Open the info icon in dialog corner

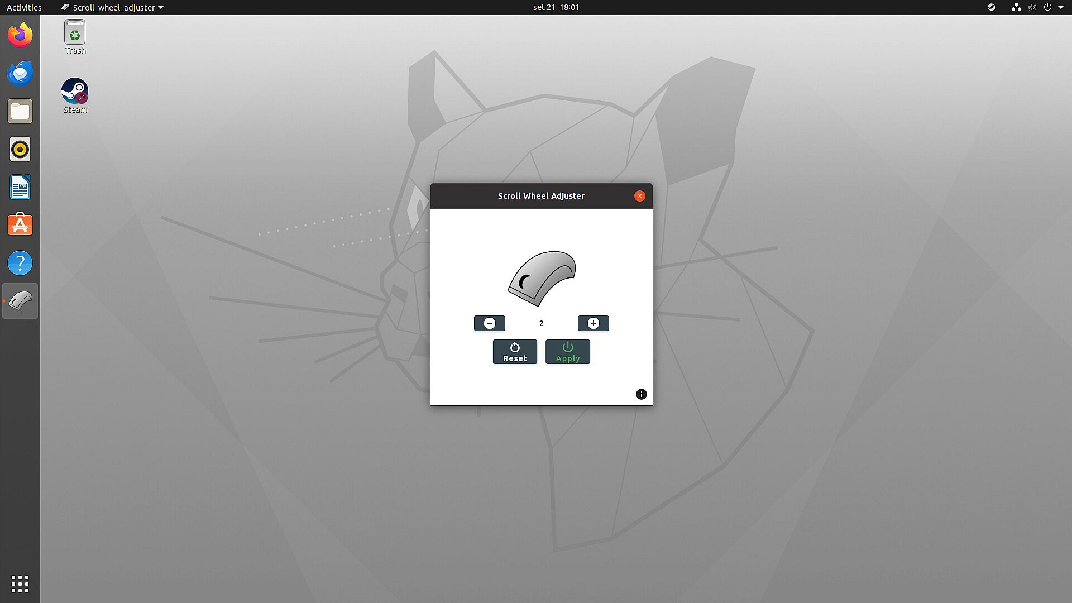coord(641,394)
